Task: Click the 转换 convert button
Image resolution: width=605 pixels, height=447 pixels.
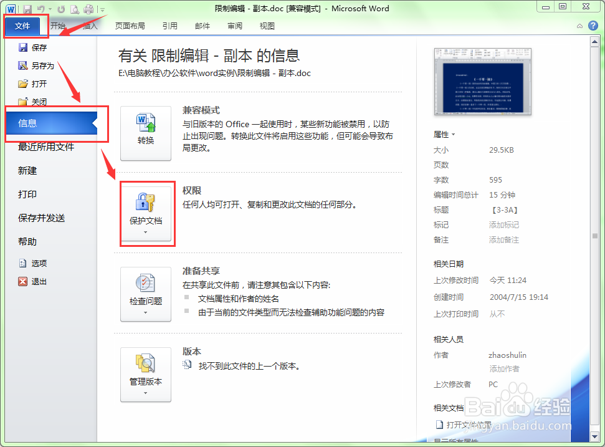Action: pyautogui.click(x=146, y=133)
